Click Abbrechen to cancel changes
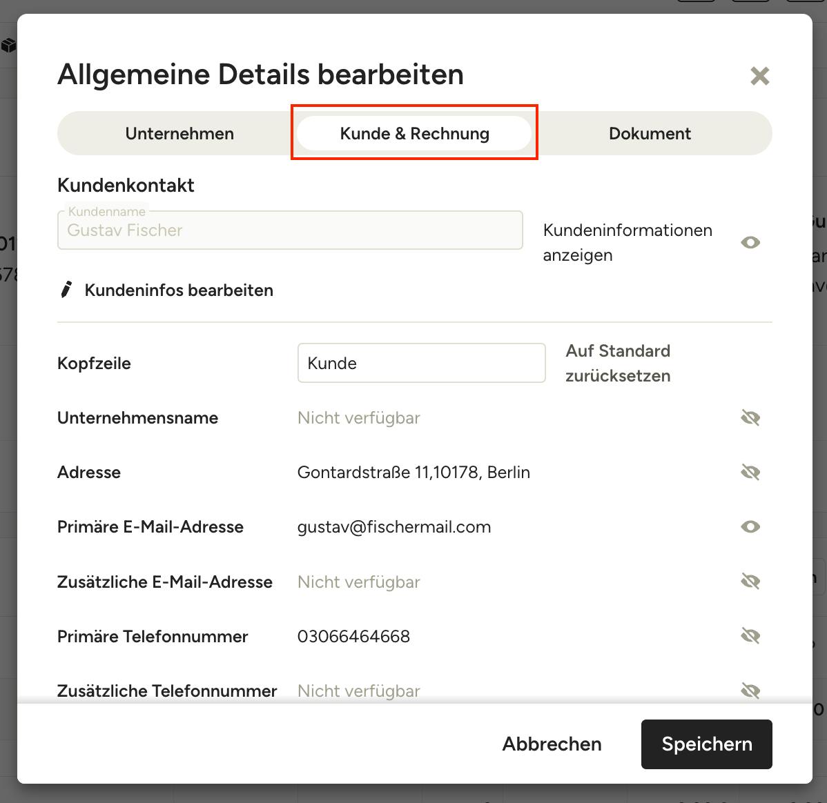This screenshot has width=827, height=803. [552, 744]
